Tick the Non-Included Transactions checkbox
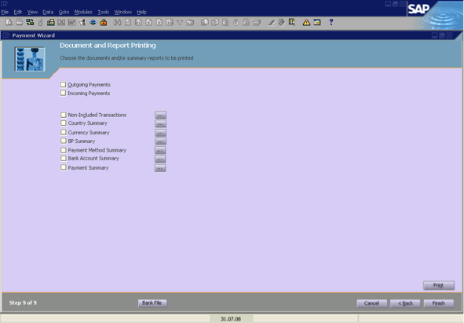 pos(64,115)
